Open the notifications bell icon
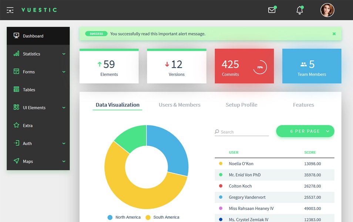 pos(300,10)
